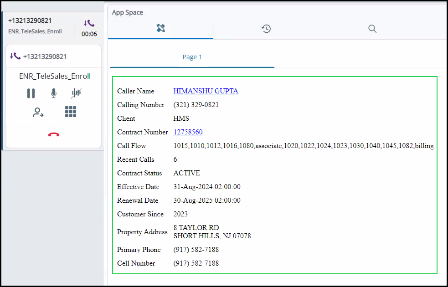Image resolution: width=448 pixels, height=287 pixels.
Task: Open the search tab in App Space
Action: (372, 29)
